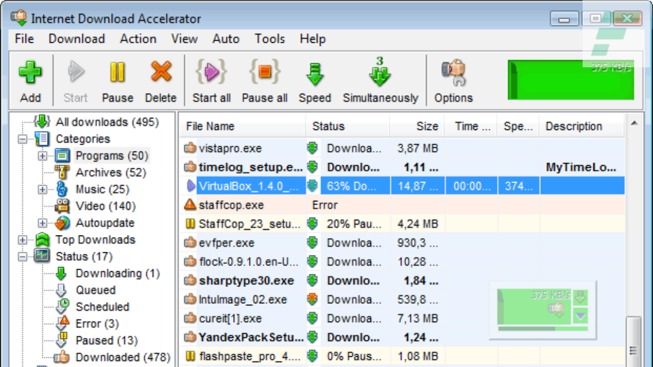The width and height of the screenshot is (653, 367).
Task: Show Paused (13) downloads
Action: [107, 340]
